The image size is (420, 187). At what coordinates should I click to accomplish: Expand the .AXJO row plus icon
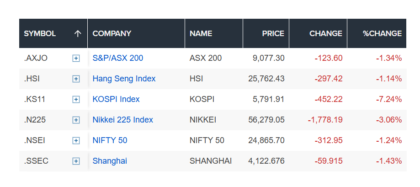(76, 58)
